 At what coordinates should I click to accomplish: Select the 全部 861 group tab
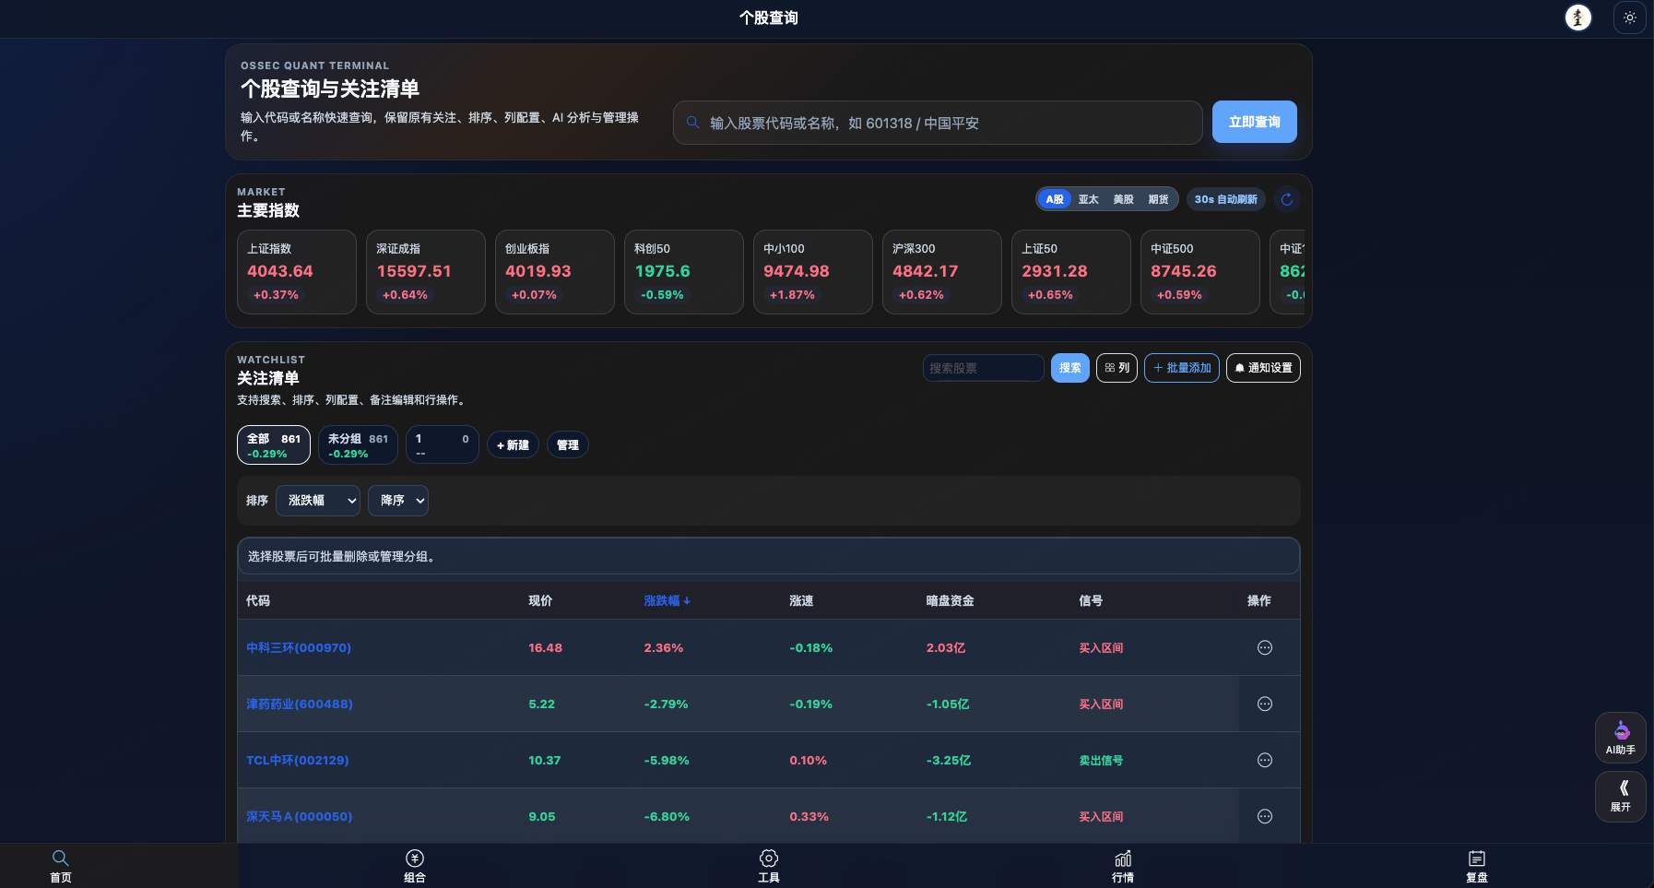[274, 445]
